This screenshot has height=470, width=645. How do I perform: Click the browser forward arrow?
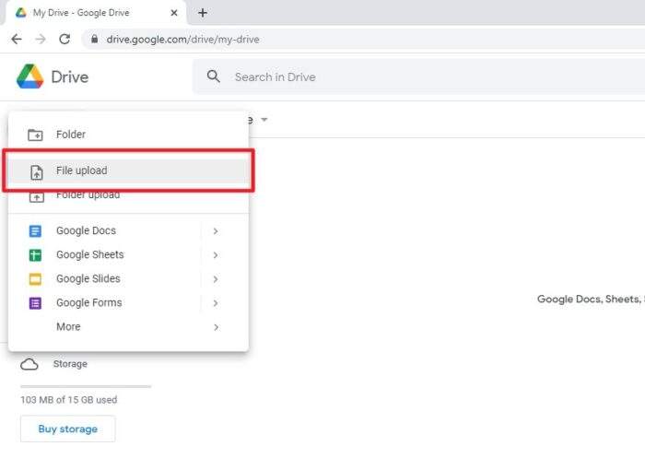tap(41, 39)
